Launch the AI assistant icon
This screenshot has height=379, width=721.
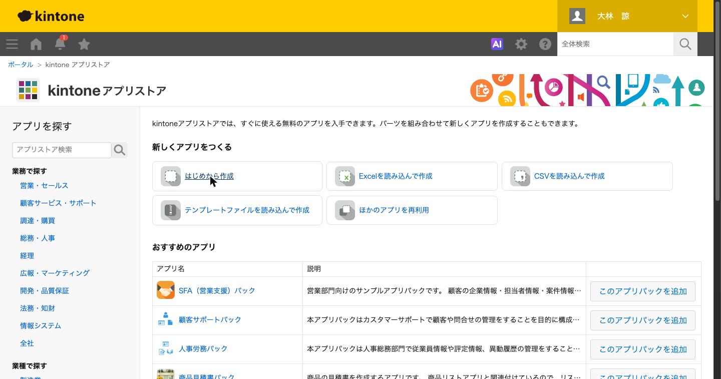pos(497,44)
